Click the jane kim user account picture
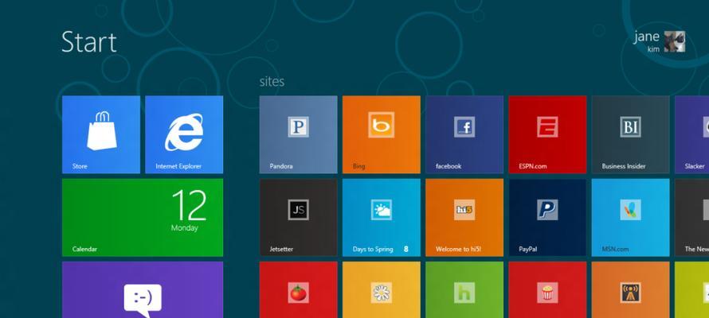The image size is (709, 318). pos(675,41)
